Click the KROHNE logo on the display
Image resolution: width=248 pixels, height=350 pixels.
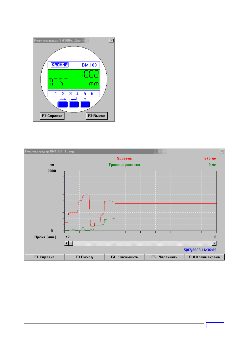click(x=60, y=65)
